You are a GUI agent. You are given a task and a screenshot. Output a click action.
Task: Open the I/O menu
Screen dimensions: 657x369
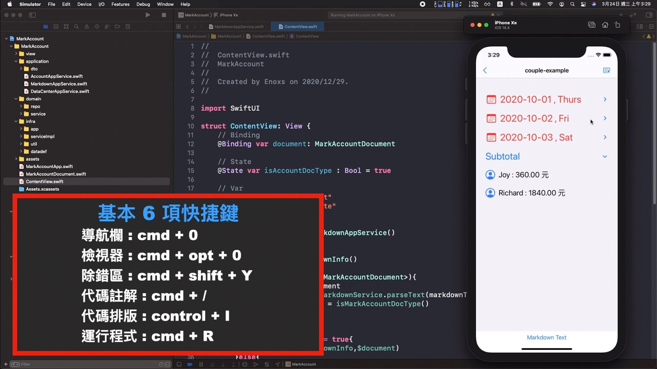tap(101, 4)
